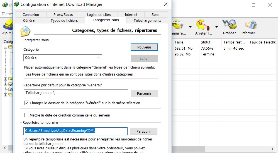Expand the tree node with green arrow folder
The image size is (278, 153).
6,79
